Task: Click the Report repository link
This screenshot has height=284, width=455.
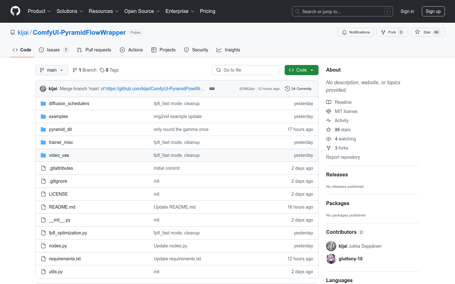Action: pyautogui.click(x=343, y=157)
